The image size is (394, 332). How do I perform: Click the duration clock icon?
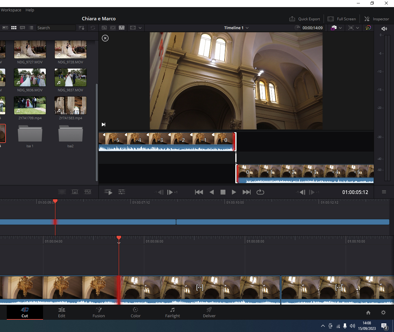(x=297, y=28)
